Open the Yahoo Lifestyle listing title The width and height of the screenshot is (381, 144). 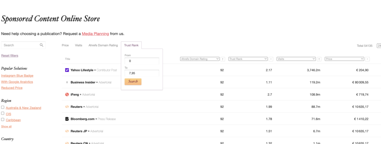tap(82, 70)
